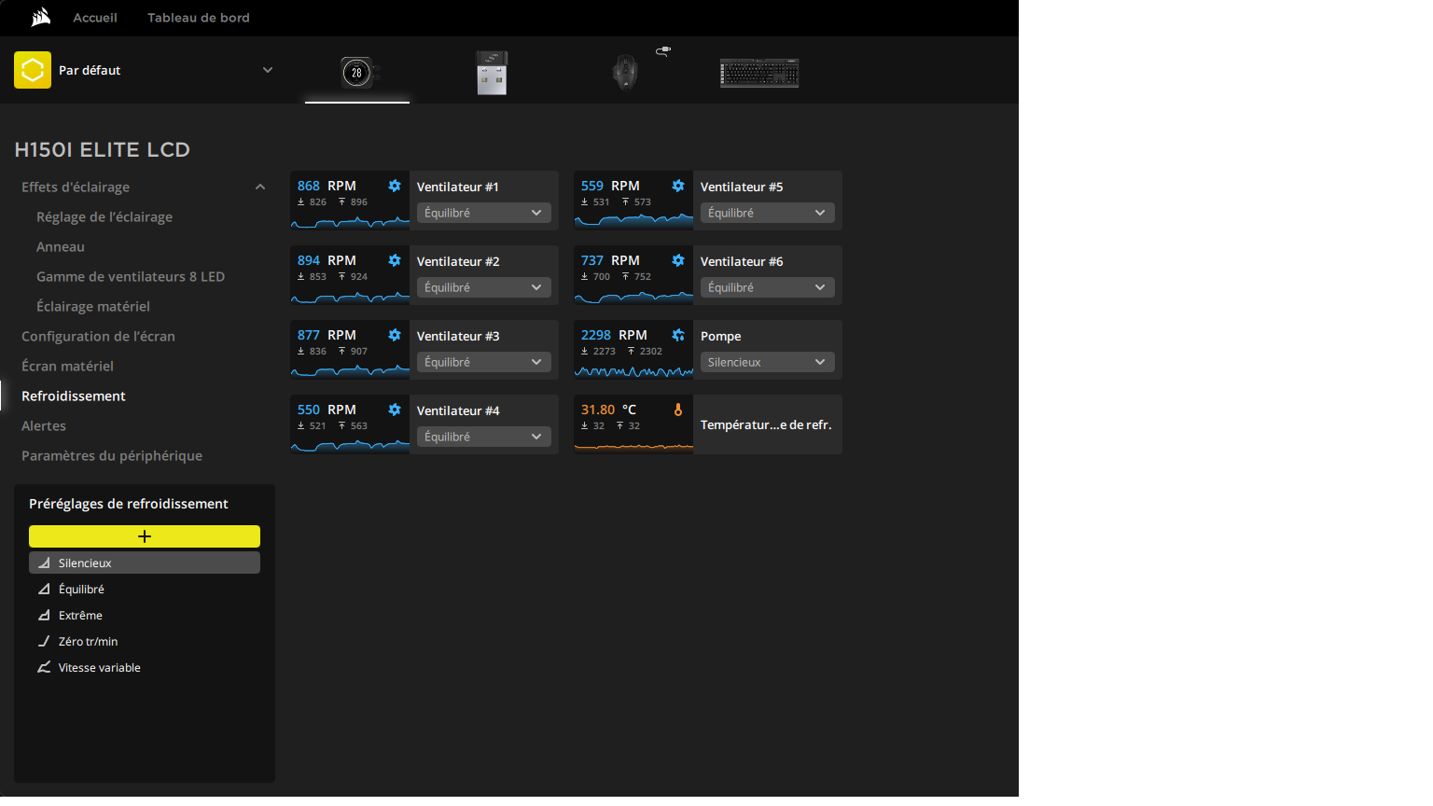Image resolution: width=1433 pixels, height=806 pixels.
Task: Click the Équilibré preset curve icon
Action: click(44, 589)
